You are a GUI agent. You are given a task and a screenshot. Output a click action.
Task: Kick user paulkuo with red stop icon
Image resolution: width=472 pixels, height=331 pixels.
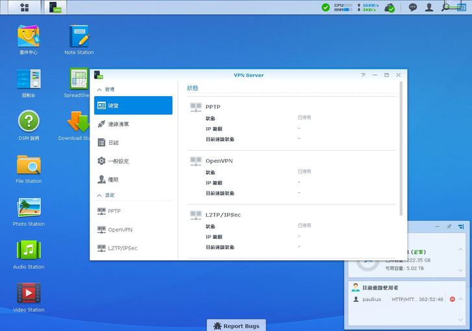click(452, 299)
